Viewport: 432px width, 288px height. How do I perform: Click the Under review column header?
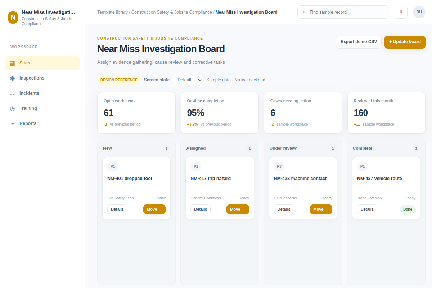[x=283, y=148]
